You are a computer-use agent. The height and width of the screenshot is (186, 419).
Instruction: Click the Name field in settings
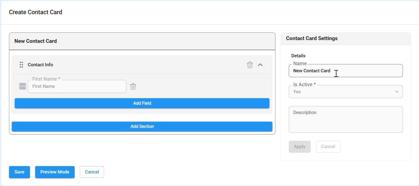pos(346,71)
